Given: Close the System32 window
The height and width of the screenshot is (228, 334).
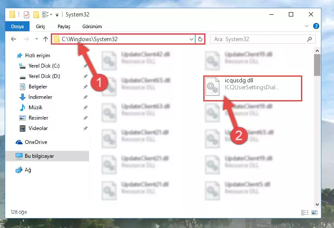Looking at the screenshot, I should click(x=311, y=14).
